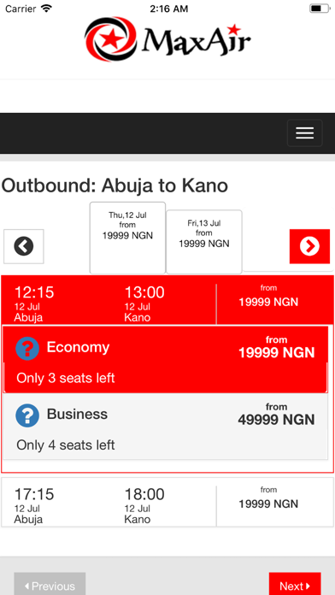335x595 pixels.
Task: Tap the 13:00 Kano arrival time
Action: pyautogui.click(x=144, y=292)
